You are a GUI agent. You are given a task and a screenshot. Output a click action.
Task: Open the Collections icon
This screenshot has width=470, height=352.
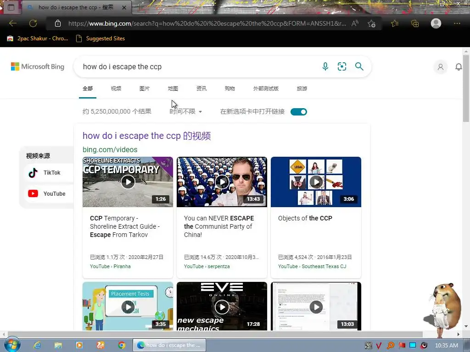(x=415, y=23)
